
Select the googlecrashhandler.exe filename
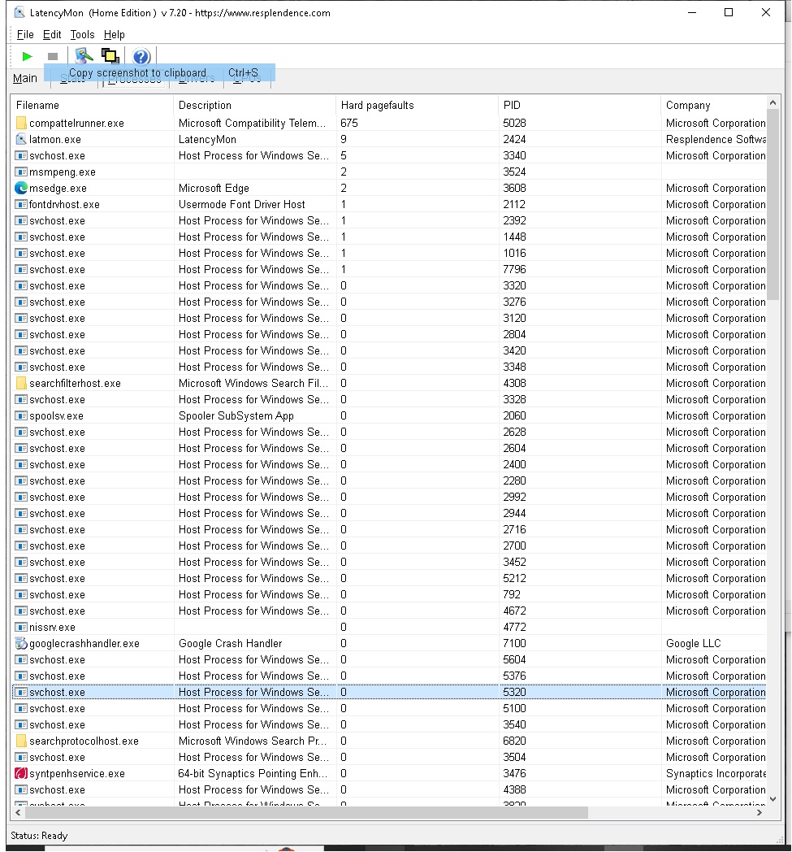coord(84,643)
